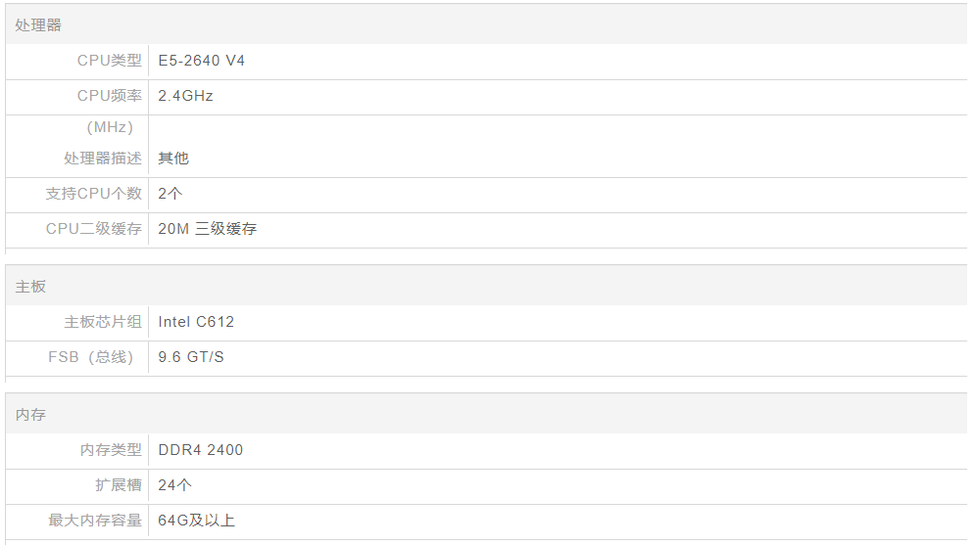977x545 pixels.
Task: Click the E5-2640 V4 value
Action: pyautogui.click(x=201, y=61)
